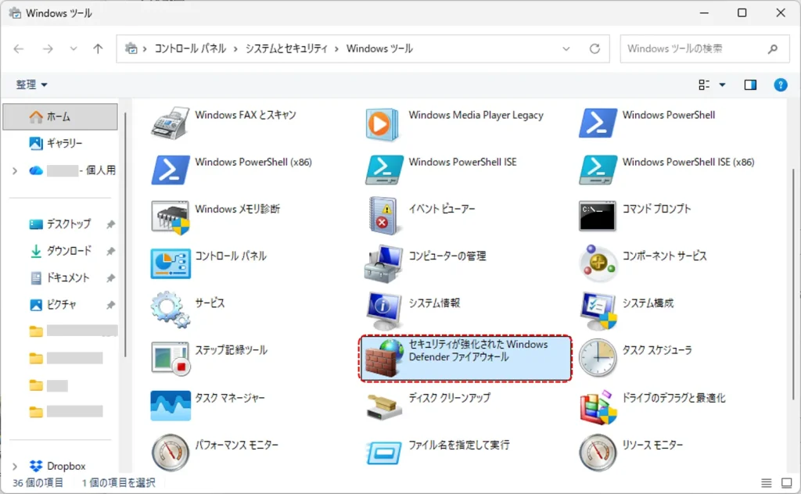This screenshot has height=494, width=801.
Task: Open the Windows Defender ファイアウォール icon
Action: tap(384, 358)
